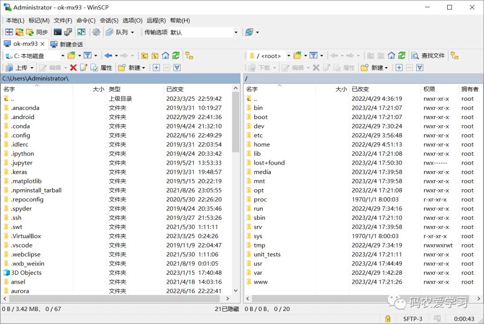Go to local parent directory icon

[x=144, y=55]
